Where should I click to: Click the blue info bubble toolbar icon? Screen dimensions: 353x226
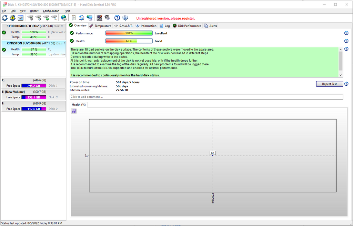pyautogui.click(x=125, y=18)
